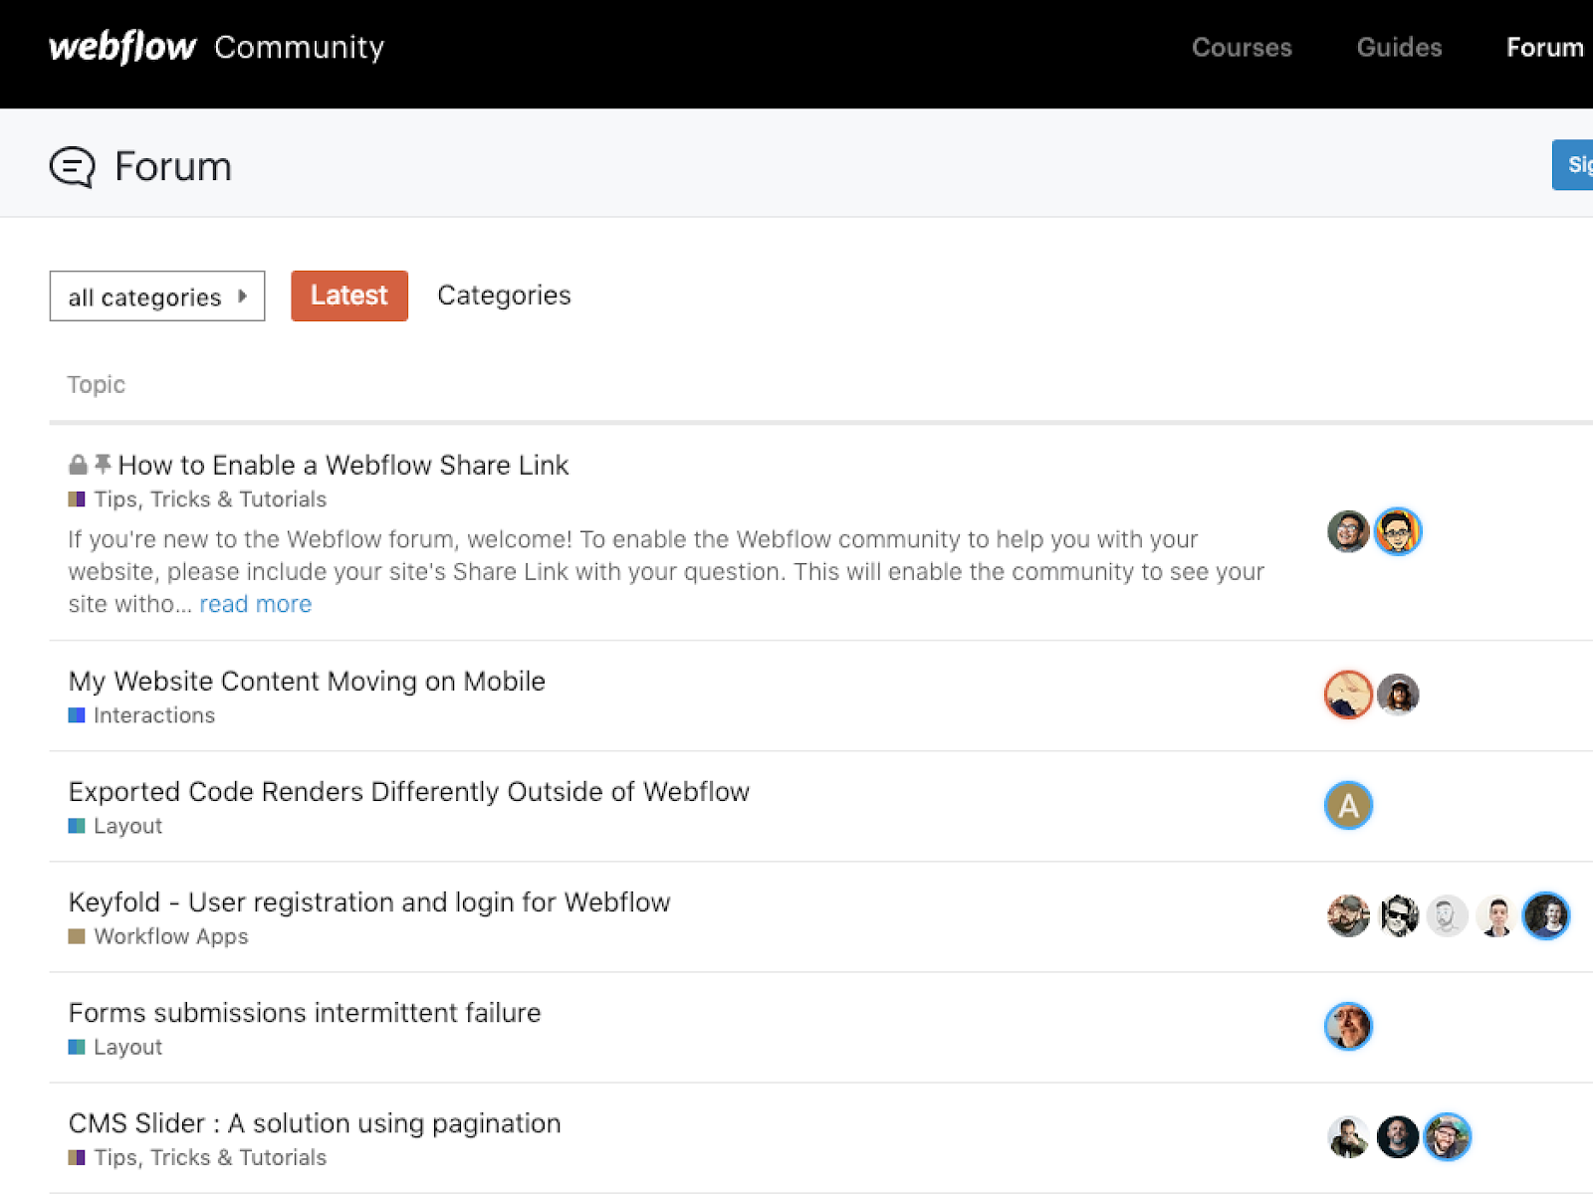Open second dark avatar on CMS Slider topic

1398,1136
